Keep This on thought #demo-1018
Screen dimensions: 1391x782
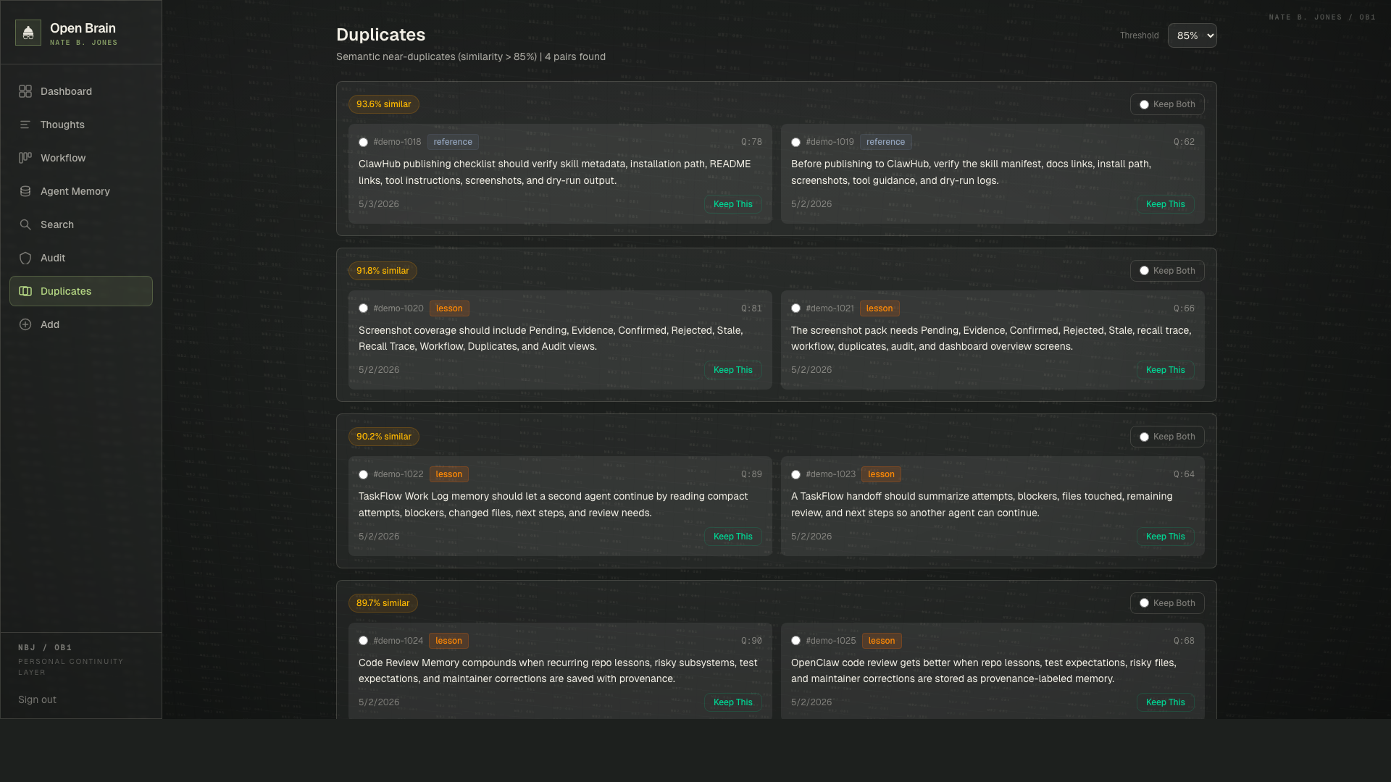point(732,204)
